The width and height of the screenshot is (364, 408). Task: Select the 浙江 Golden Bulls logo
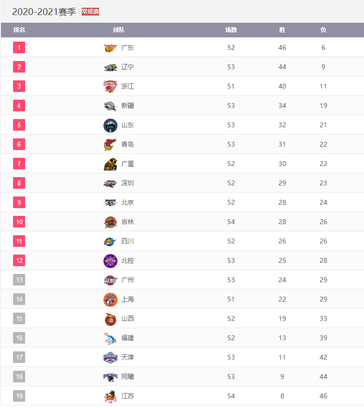pos(110,86)
